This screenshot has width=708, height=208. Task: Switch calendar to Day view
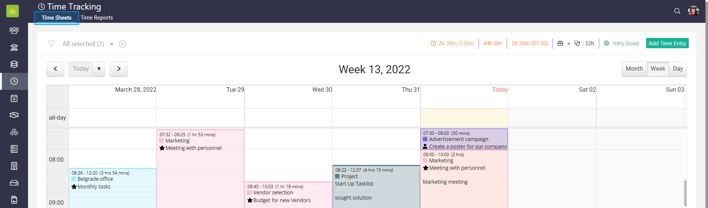tap(678, 69)
